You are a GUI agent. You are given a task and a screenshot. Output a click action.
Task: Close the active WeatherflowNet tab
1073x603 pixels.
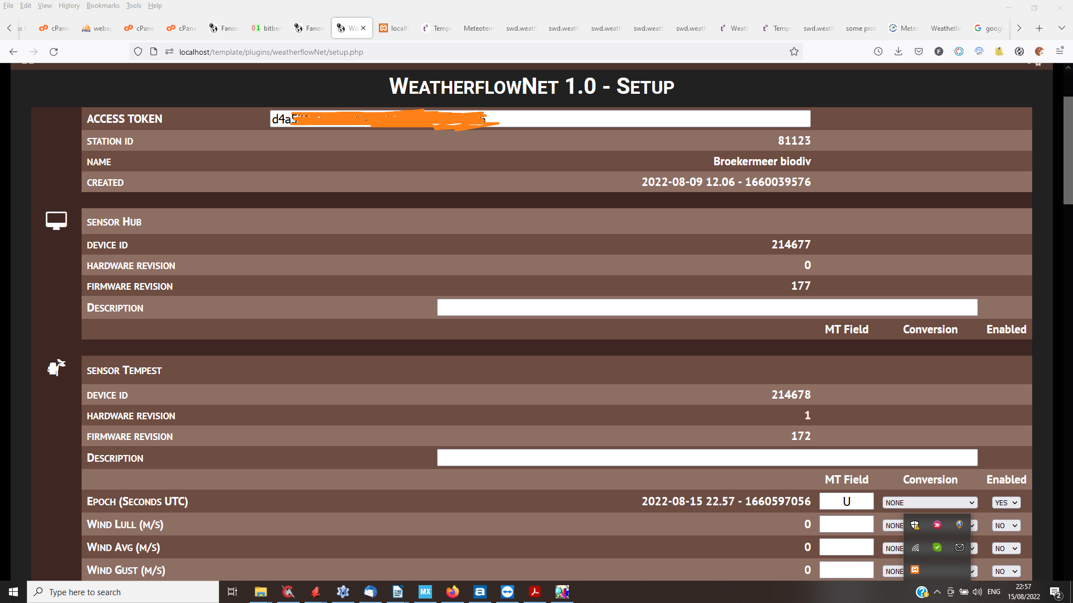tap(363, 28)
